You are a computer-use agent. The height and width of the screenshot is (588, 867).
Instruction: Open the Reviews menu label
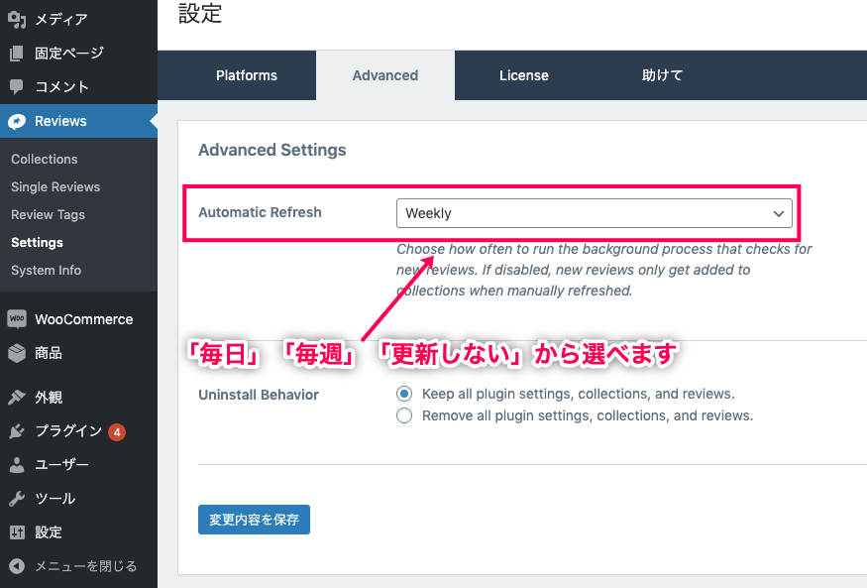[x=60, y=121]
